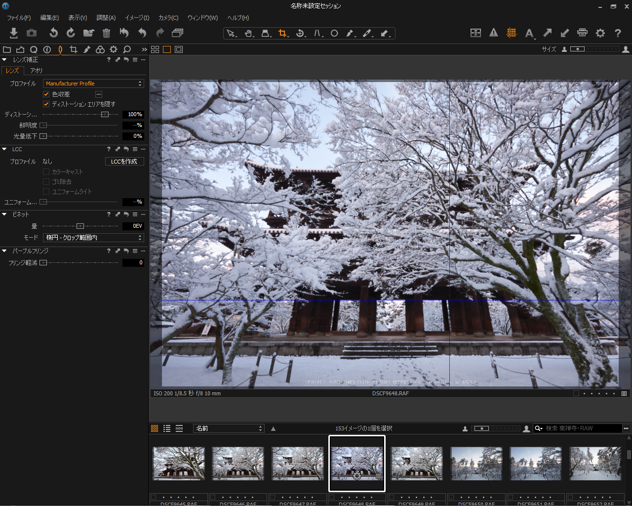Collapse the ビネット panel

coord(4,214)
